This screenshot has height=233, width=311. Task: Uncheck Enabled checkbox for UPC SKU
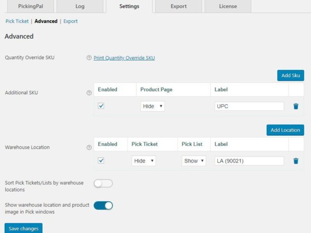tap(101, 106)
